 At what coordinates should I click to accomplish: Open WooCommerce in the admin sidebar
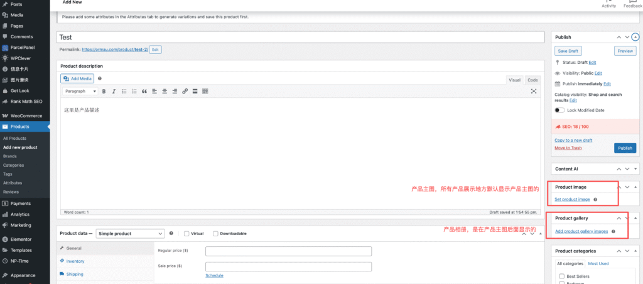coord(26,116)
